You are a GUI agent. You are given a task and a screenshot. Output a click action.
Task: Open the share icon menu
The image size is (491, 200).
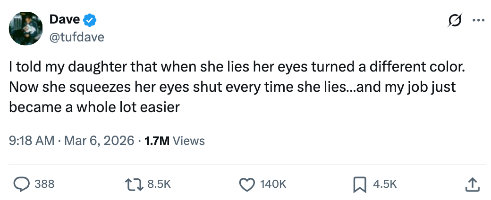[x=472, y=184]
